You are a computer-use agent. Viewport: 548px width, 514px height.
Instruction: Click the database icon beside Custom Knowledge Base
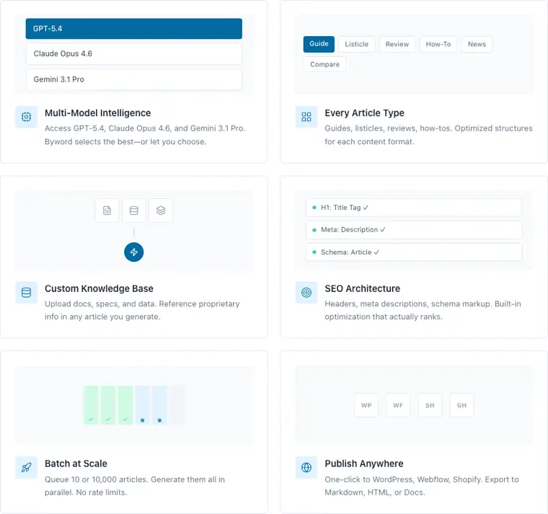click(x=26, y=293)
